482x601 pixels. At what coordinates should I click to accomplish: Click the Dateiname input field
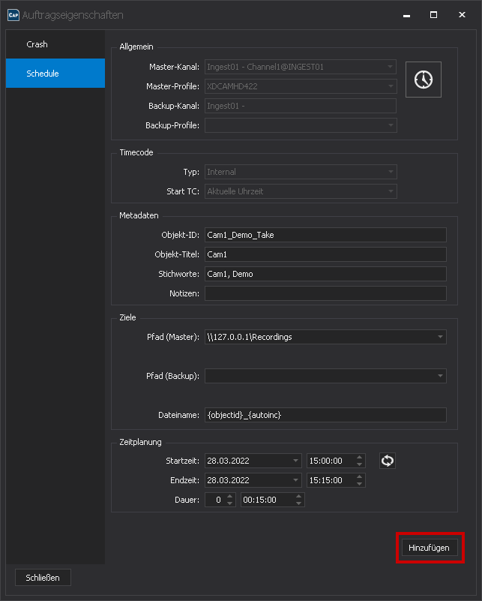pyautogui.click(x=325, y=415)
